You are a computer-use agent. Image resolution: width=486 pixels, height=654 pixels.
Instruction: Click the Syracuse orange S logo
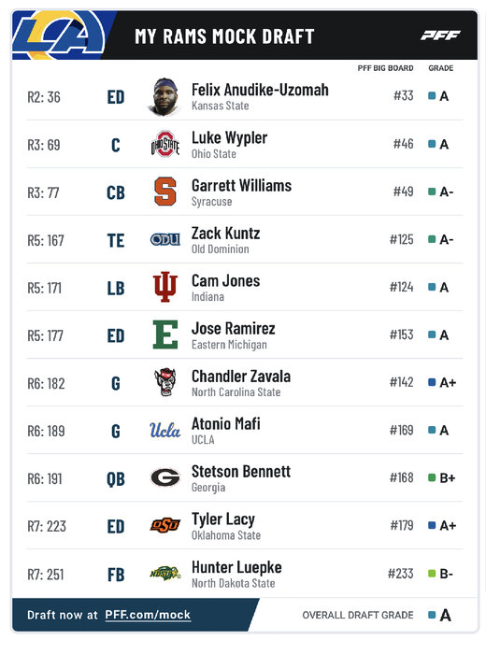(x=165, y=192)
